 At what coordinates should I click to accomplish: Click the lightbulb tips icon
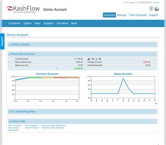[151, 9]
